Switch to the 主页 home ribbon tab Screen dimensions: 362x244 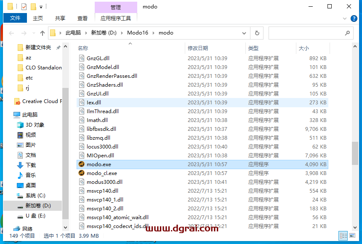point(38,18)
